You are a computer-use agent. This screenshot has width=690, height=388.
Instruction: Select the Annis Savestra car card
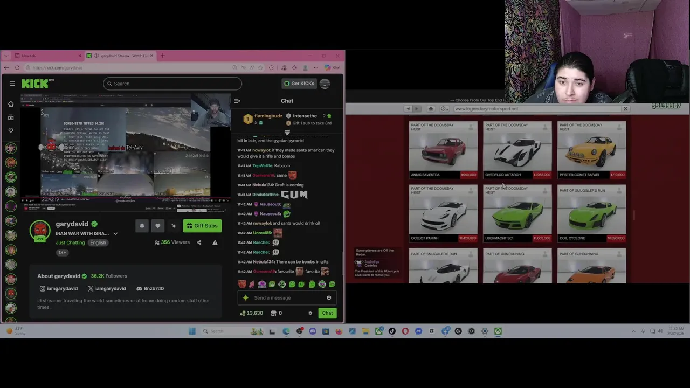point(443,150)
